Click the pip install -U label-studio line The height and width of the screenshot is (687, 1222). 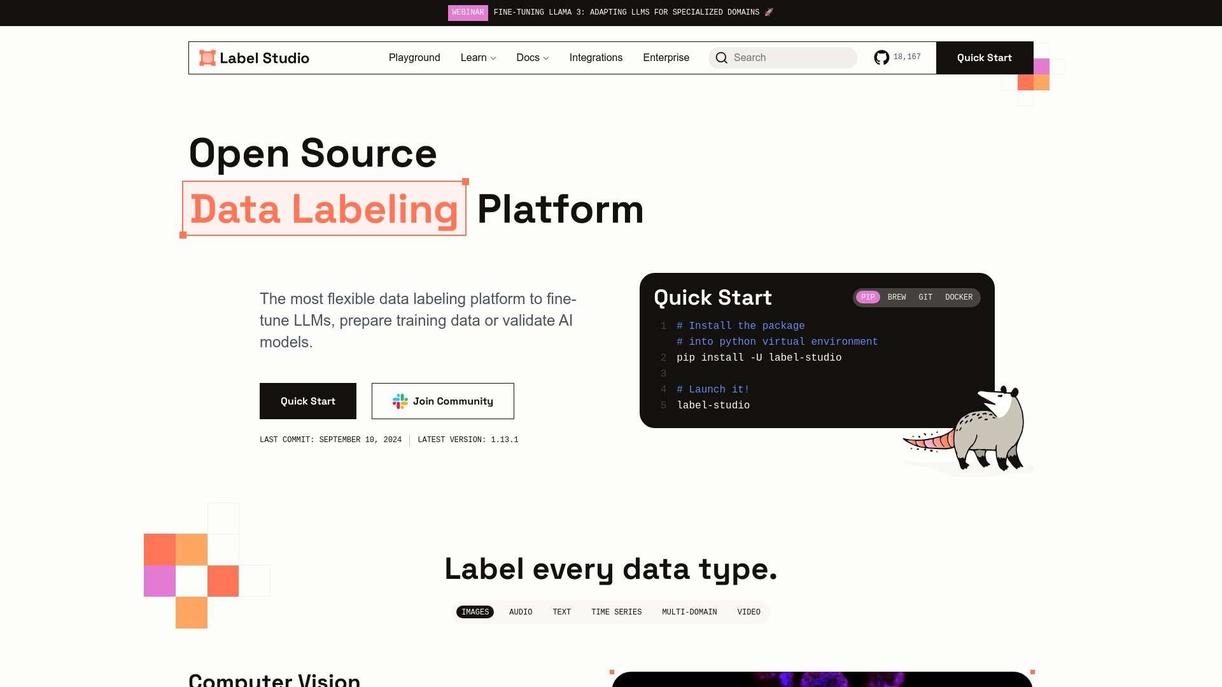759,357
